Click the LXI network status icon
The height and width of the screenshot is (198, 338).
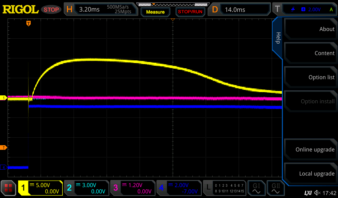pos(308,193)
